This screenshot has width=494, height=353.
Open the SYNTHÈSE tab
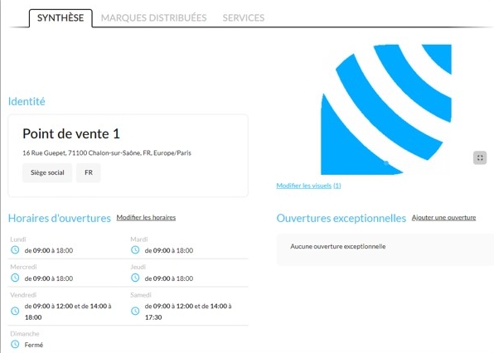[61, 18]
